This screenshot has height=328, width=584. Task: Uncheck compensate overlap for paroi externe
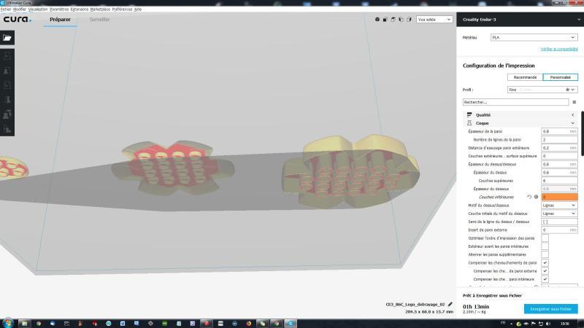[545, 270]
